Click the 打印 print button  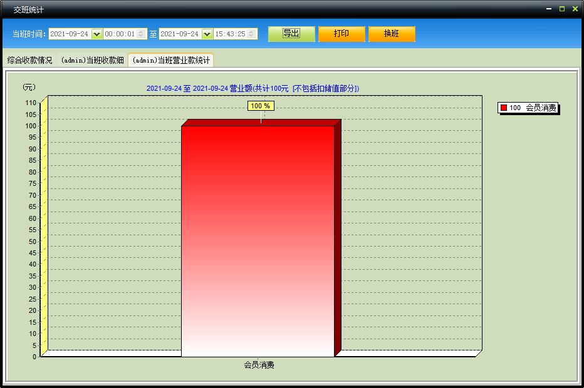(342, 34)
